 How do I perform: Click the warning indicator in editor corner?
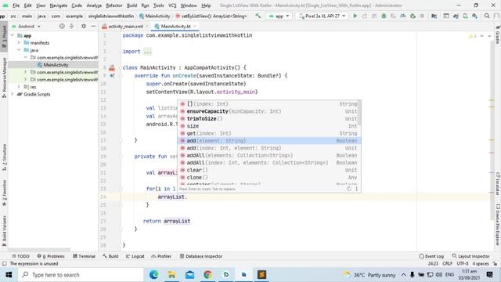tap(472, 36)
